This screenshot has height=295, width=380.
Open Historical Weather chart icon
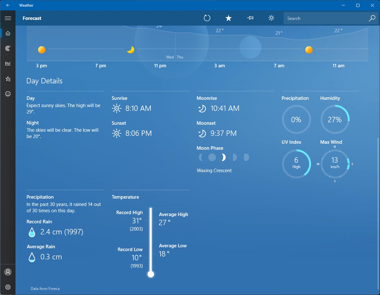point(8,63)
